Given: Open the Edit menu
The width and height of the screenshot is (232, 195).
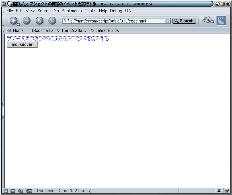Looking at the screenshot, I should [x=19, y=11].
